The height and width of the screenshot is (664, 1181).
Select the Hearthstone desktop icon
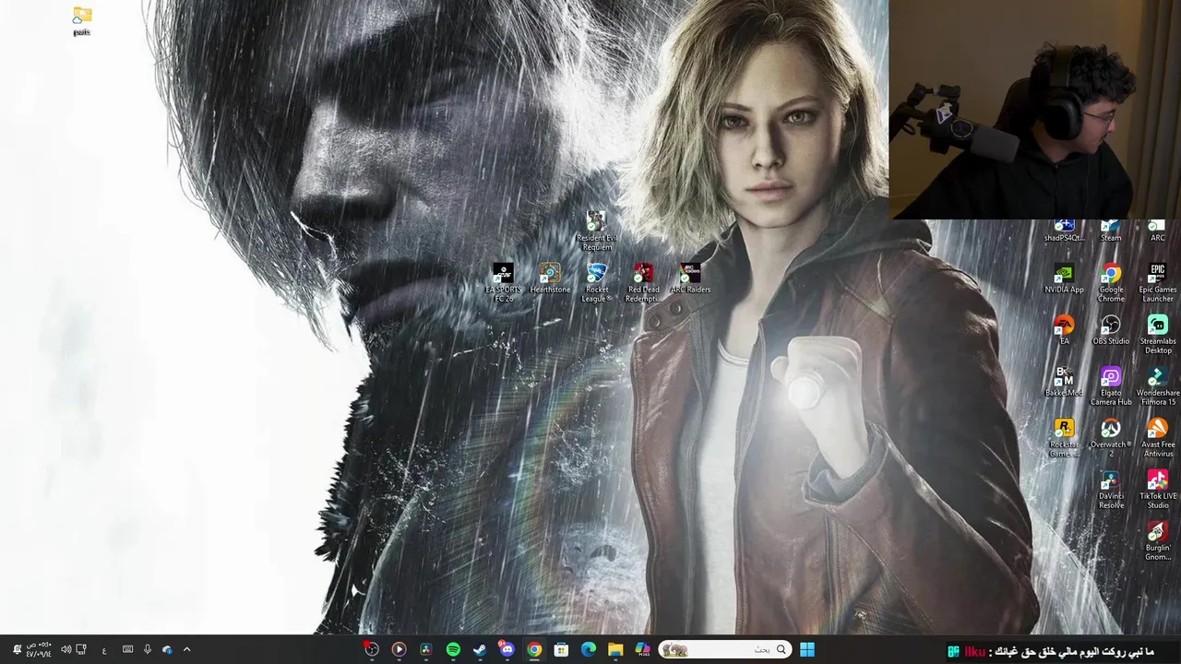pos(550,279)
